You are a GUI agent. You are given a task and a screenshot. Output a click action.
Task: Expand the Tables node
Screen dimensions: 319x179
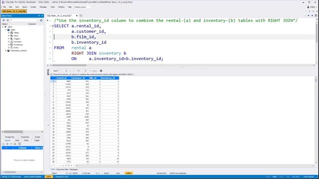9,33
